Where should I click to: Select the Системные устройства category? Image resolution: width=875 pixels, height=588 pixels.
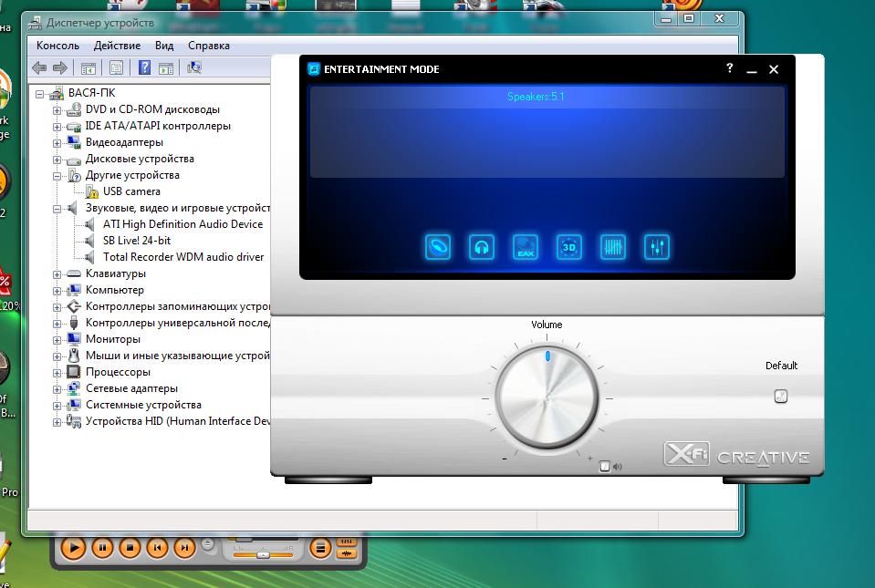click(x=143, y=405)
